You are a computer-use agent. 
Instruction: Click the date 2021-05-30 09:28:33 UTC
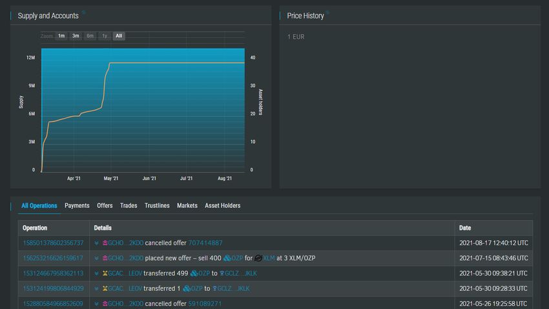pyautogui.click(x=493, y=289)
